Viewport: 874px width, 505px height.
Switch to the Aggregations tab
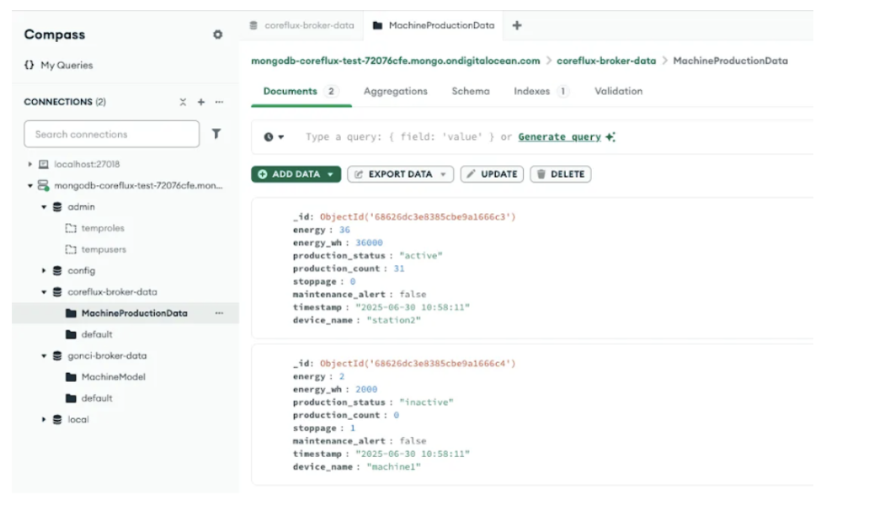pos(395,92)
